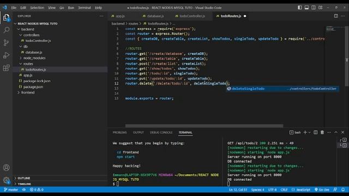Viewport: 349px width, 196px height.
Task: Switch to the todoController.js editor tab
Action: (192, 16)
